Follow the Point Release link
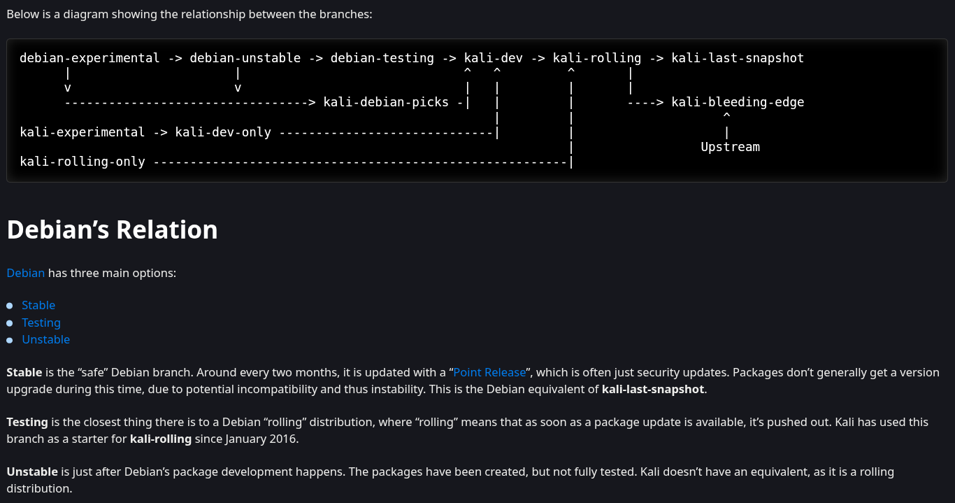This screenshot has height=503, width=955. [x=489, y=372]
